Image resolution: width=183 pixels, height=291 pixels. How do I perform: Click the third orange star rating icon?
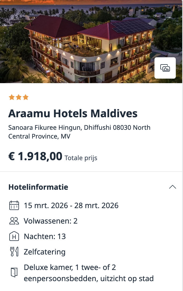[x=26, y=97]
